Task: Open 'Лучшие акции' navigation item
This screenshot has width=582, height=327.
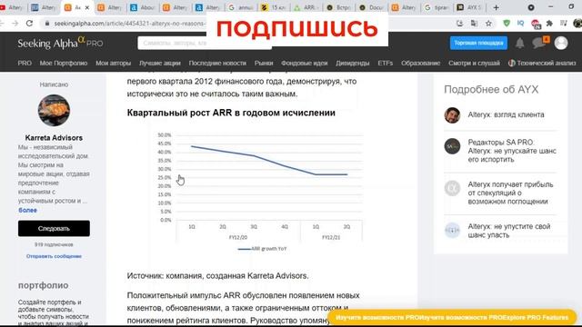Action: click(160, 64)
